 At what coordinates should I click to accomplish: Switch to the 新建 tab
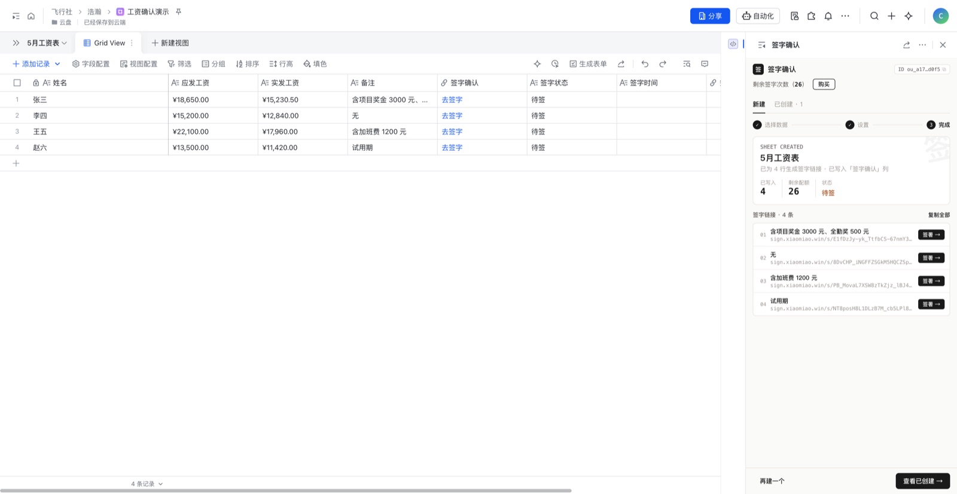758,104
